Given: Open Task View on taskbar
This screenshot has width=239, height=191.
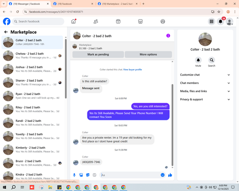Looking at the screenshot, I should (22, 187).
